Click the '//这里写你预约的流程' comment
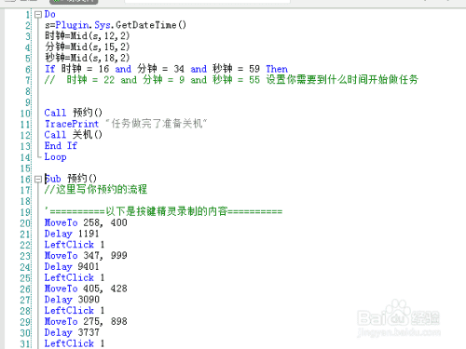This screenshot has height=349, width=466. 96,190
